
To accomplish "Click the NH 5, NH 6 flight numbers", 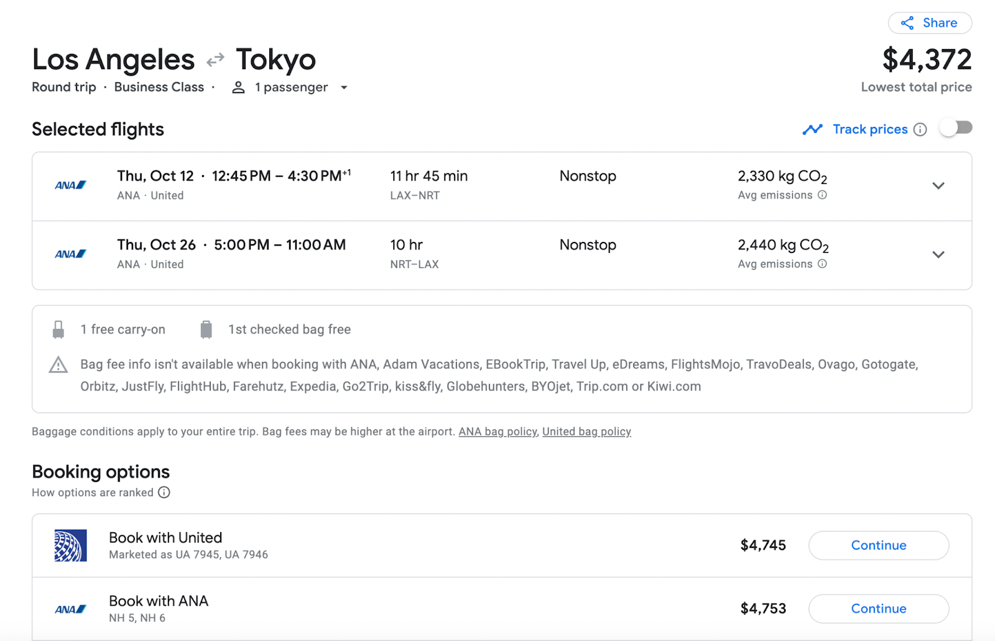I will (x=137, y=618).
